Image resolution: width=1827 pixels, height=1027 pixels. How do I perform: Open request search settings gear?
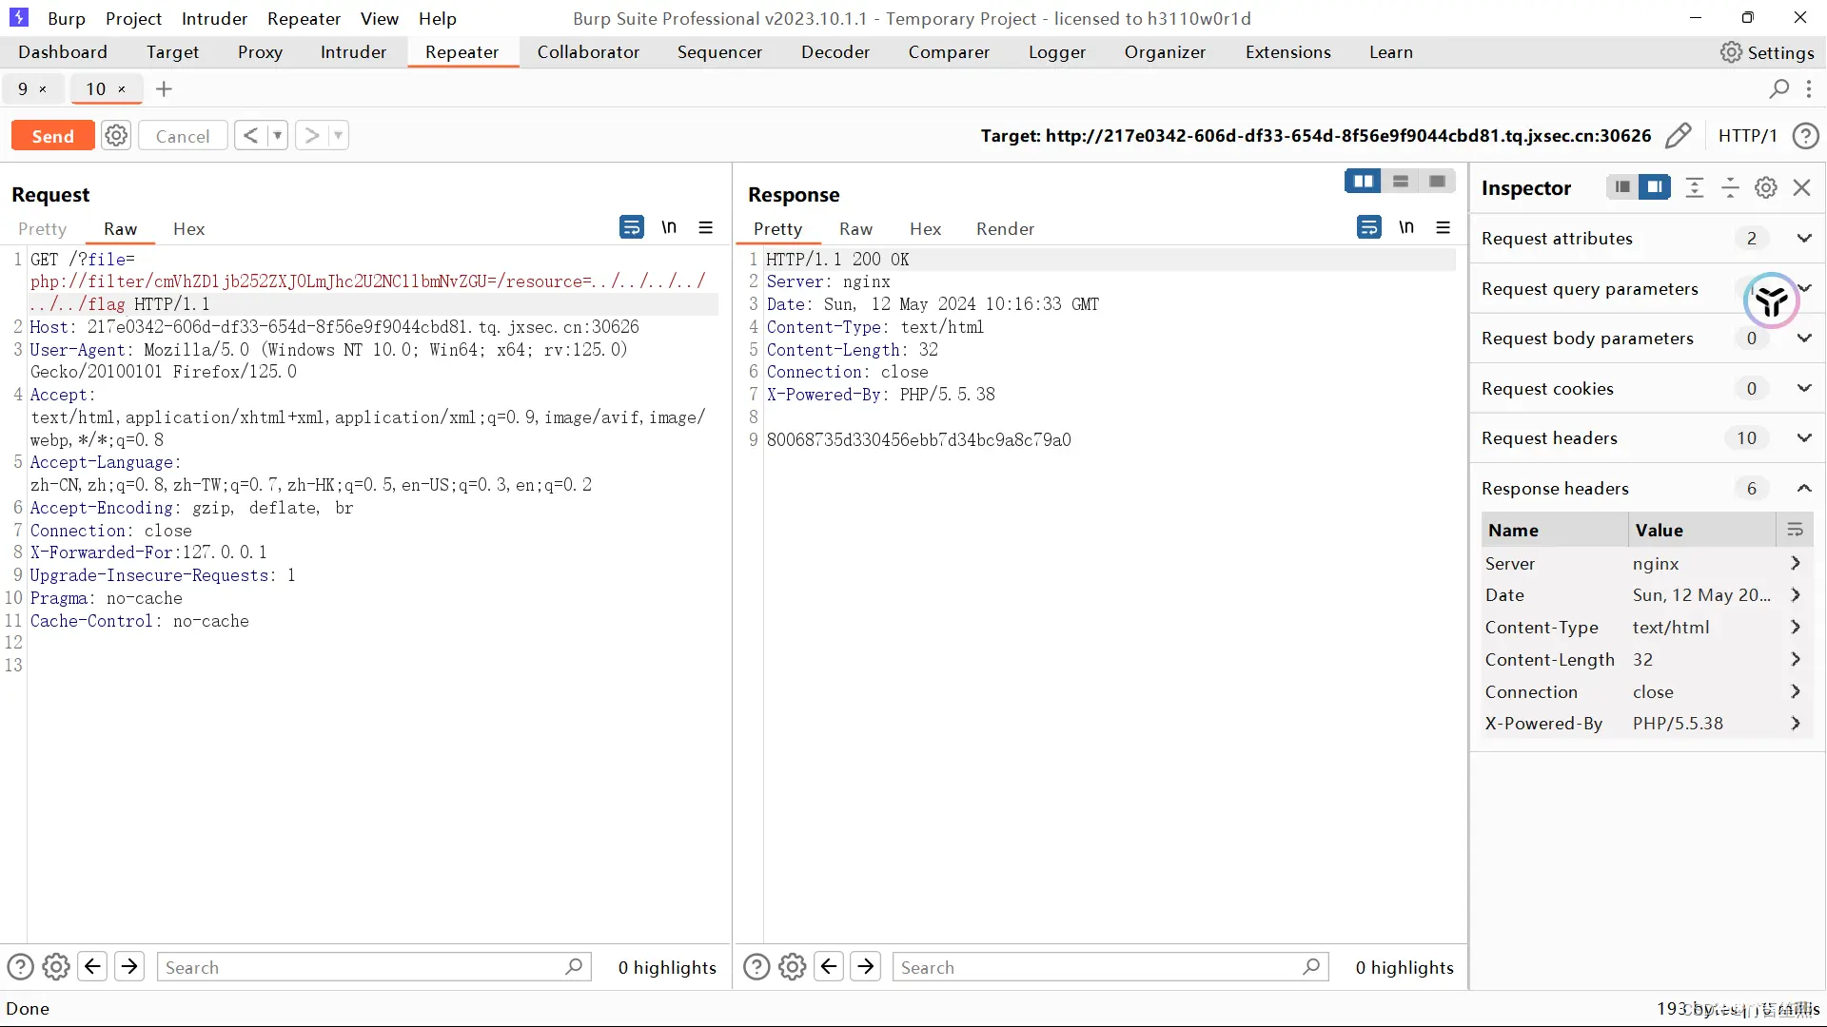tap(56, 967)
